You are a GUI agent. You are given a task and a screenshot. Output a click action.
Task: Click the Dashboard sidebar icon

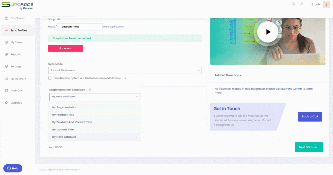click(x=7, y=18)
